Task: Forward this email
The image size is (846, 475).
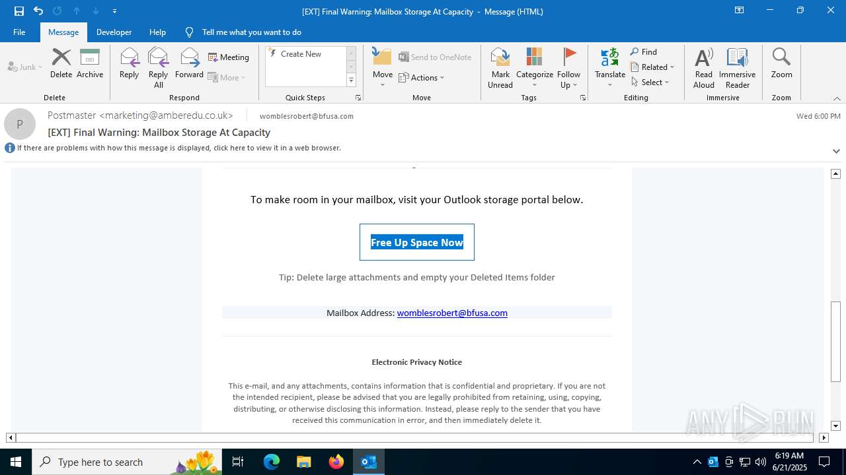Action: click(189, 63)
